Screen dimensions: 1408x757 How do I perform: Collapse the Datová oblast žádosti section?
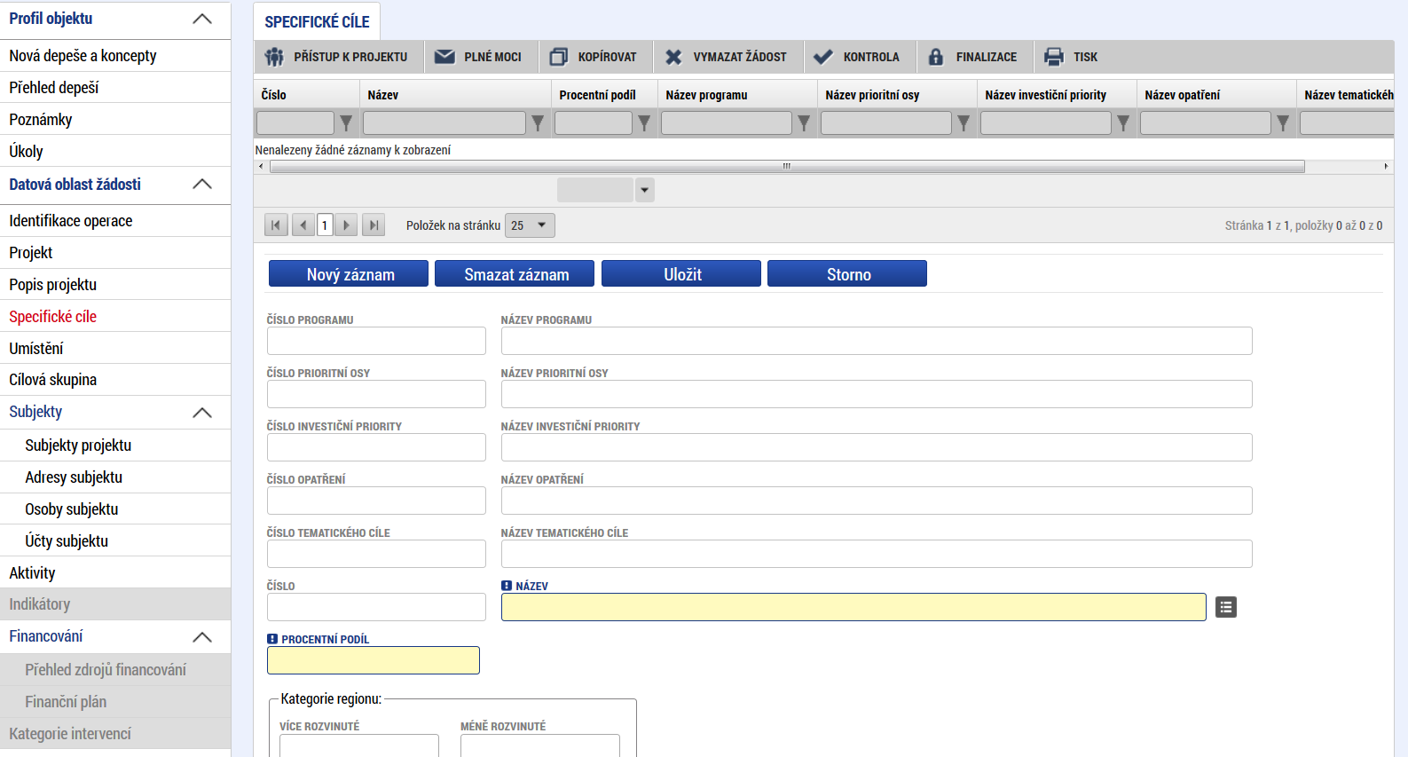(202, 185)
